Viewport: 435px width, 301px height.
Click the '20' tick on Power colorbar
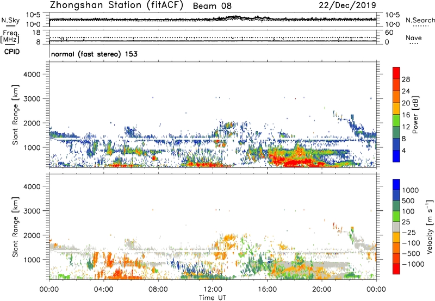[406, 103]
